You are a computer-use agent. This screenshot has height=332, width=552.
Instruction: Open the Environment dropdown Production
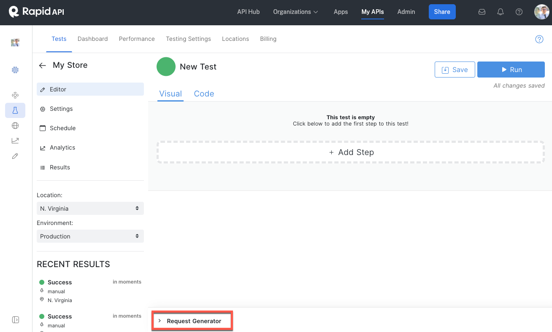90,236
